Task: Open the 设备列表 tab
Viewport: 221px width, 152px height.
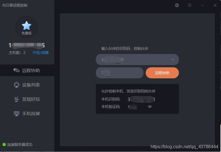Action: coord(27,85)
